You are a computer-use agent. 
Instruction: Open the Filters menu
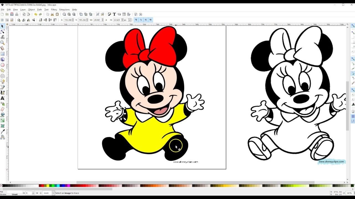pos(54,10)
